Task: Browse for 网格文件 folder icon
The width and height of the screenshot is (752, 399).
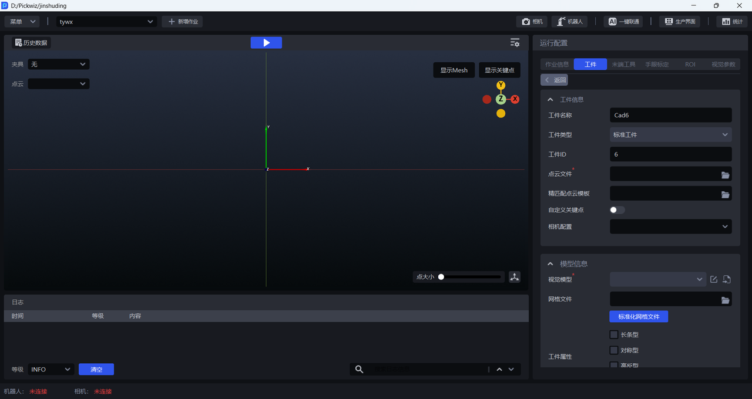Action: tap(725, 300)
